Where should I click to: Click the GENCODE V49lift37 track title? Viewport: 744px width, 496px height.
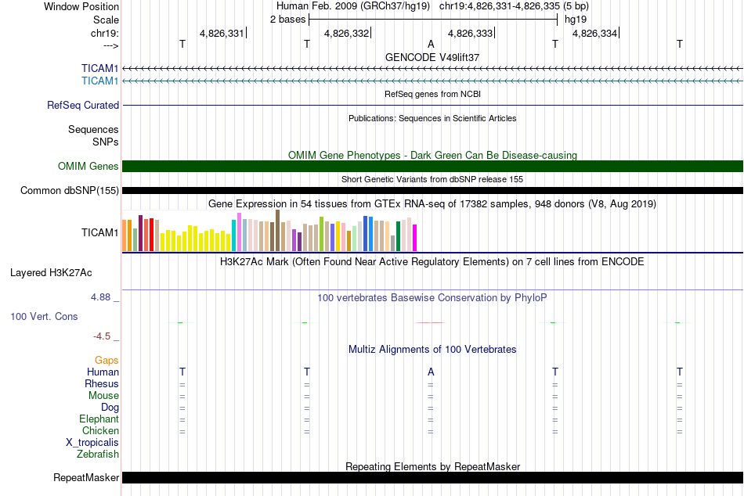click(x=432, y=57)
